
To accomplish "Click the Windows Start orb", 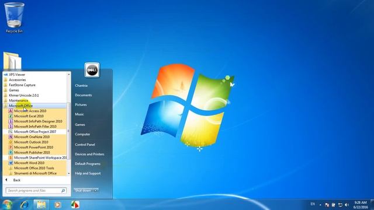I will pos(7,205).
